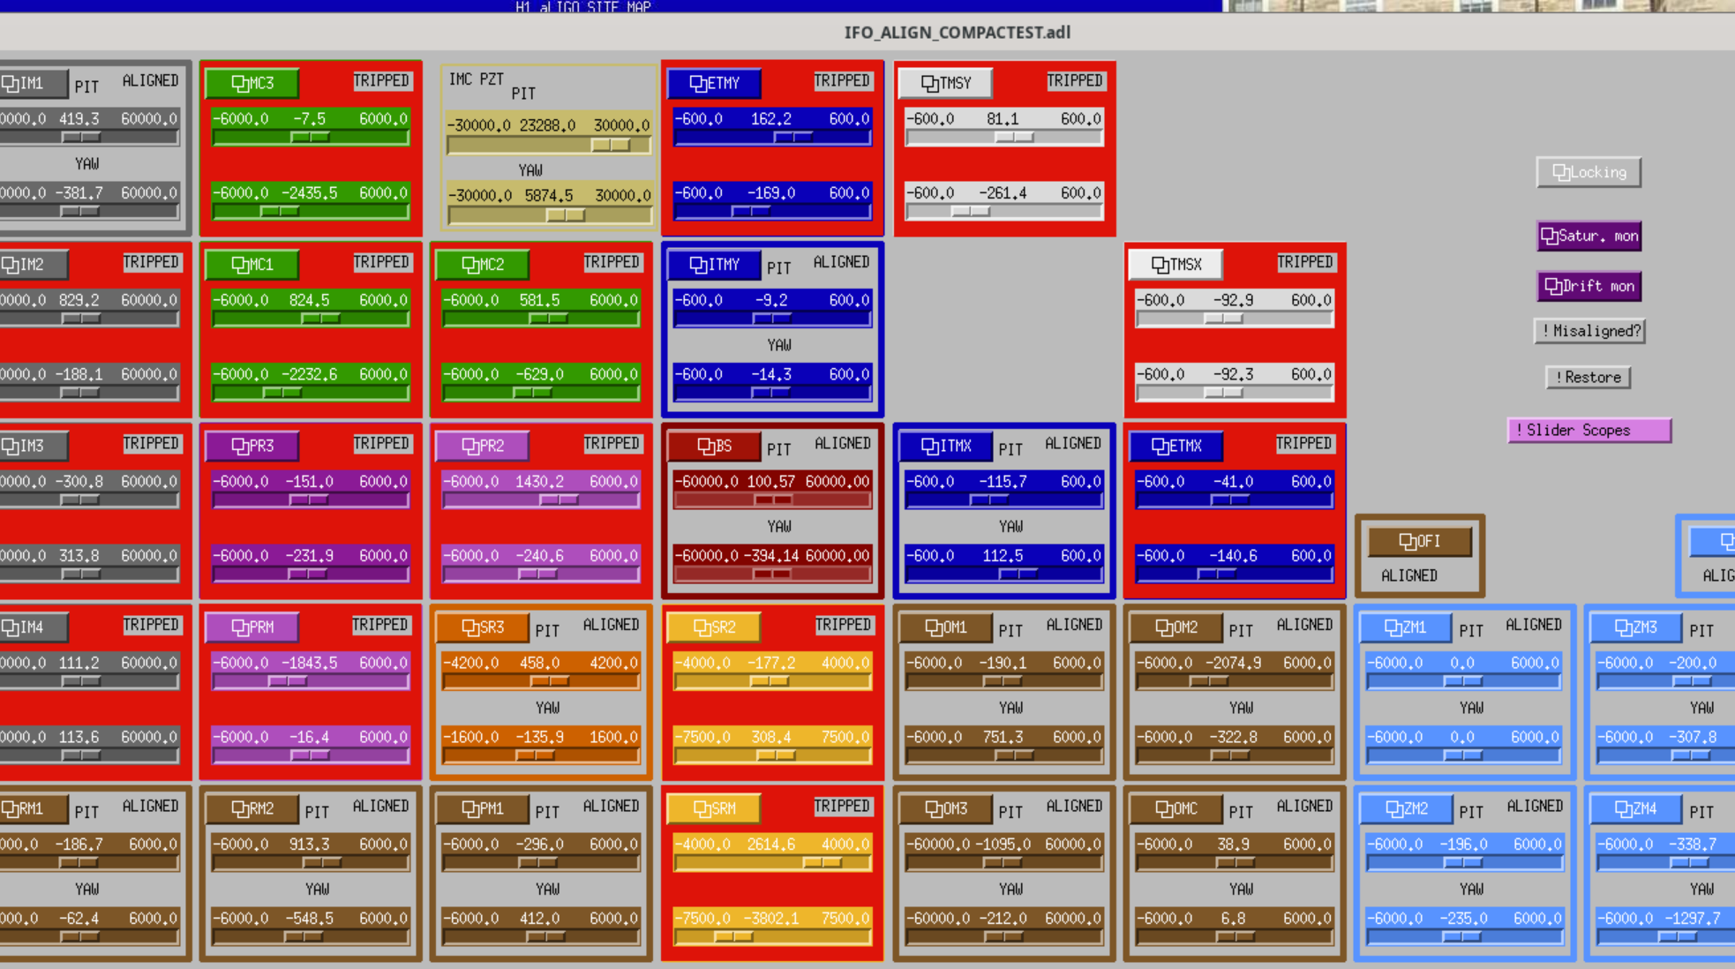Click the ITMX ALIGNED status indicator
The height and width of the screenshot is (969, 1735).
pos(1072,443)
